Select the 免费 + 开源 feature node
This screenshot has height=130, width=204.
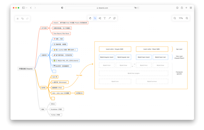[x=58, y=39]
